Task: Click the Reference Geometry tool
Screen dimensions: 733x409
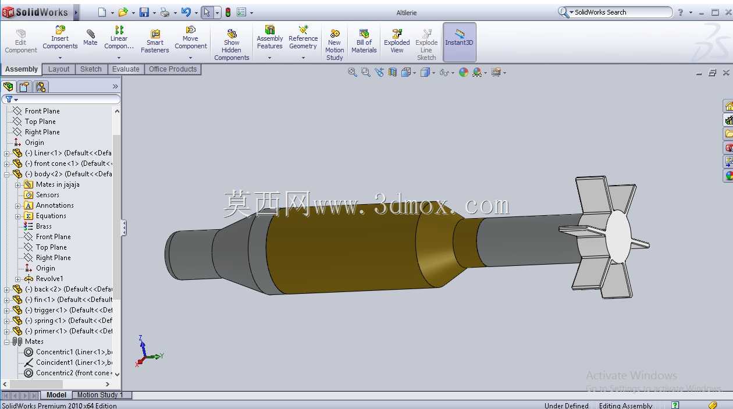Action: click(303, 38)
